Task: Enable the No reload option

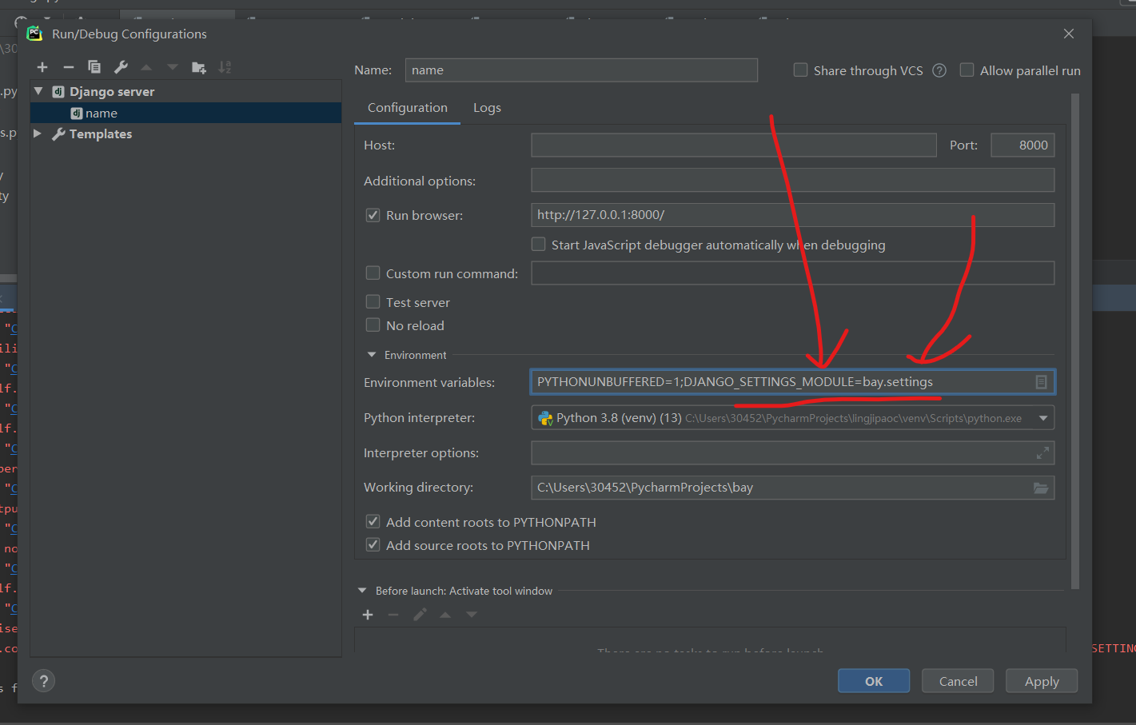Action: tap(373, 325)
